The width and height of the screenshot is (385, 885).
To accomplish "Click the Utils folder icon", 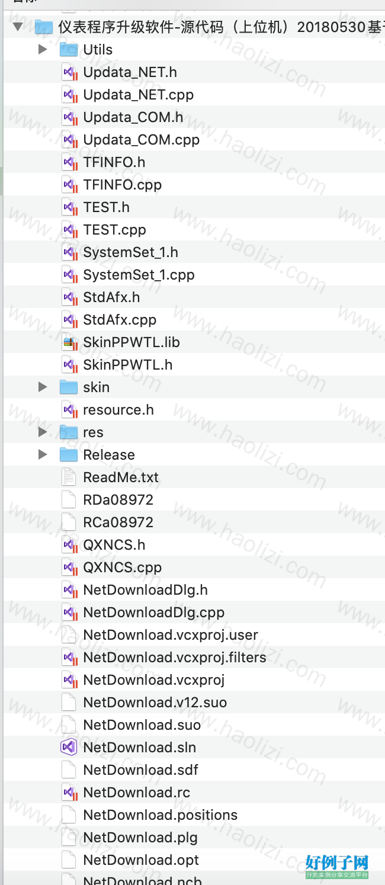I will tap(69, 49).
